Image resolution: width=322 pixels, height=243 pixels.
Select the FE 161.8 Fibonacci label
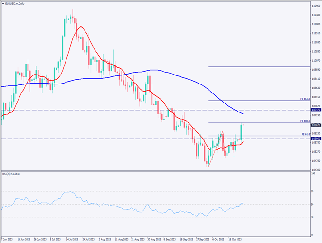(x=305, y=99)
